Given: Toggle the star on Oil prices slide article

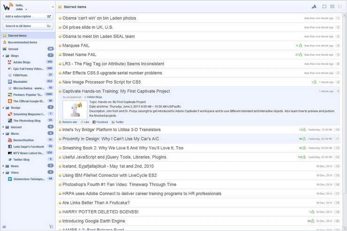Looking at the screenshot, I should pos(60,28).
